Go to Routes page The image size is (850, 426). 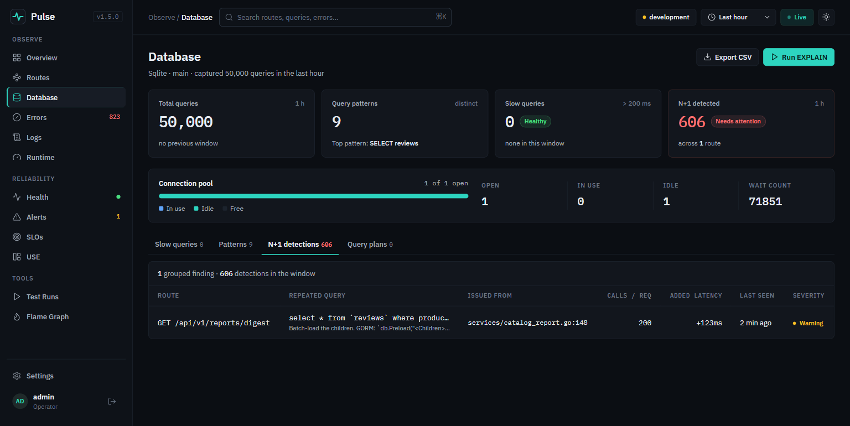tap(66, 77)
